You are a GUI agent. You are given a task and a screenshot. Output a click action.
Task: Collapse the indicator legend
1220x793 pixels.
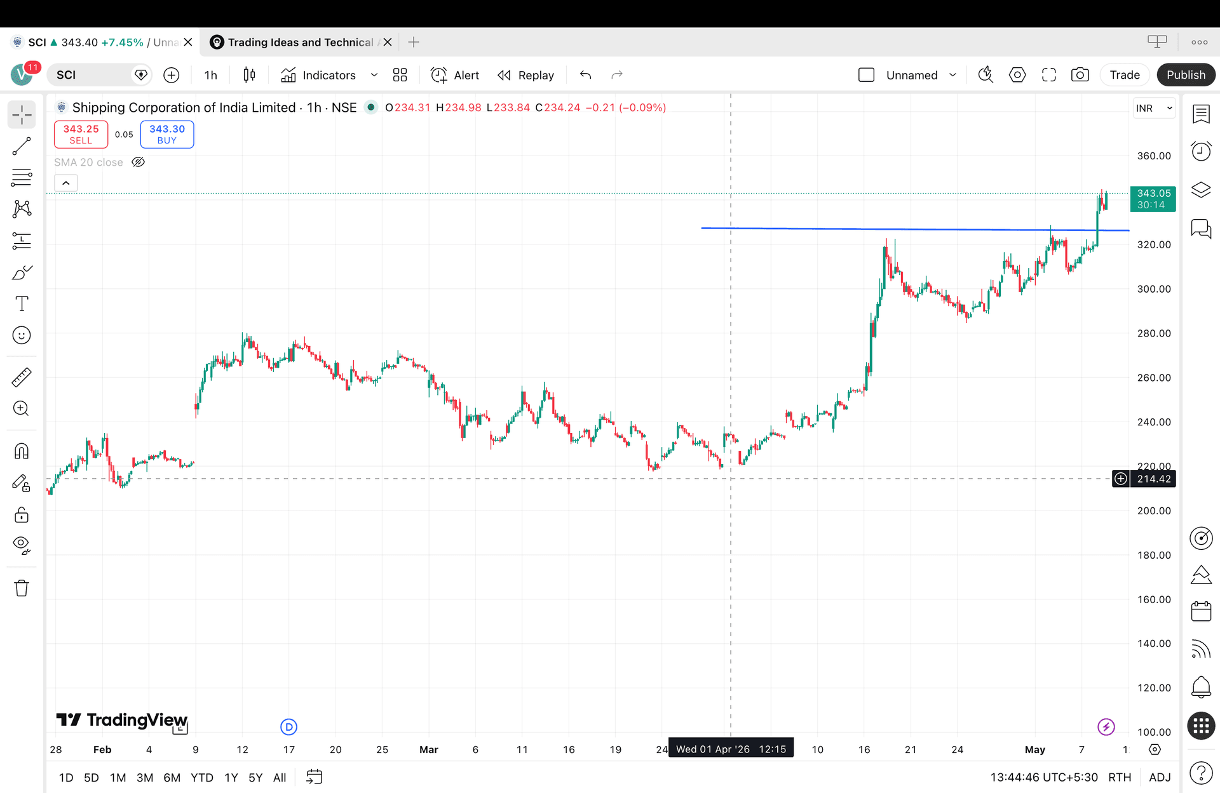click(66, 183)
